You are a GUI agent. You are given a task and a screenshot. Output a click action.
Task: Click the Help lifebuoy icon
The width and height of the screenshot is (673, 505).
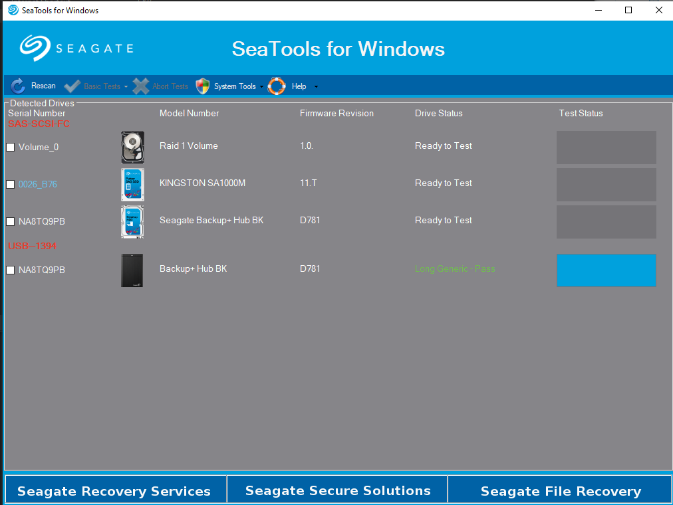pyautogui.click(x=277, y=86)
